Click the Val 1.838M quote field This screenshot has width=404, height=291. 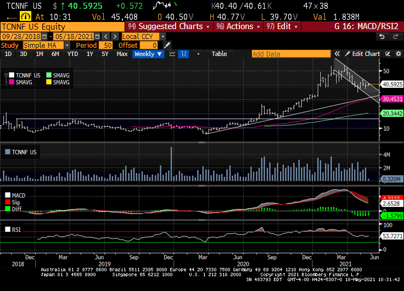(x=336, y=17)
